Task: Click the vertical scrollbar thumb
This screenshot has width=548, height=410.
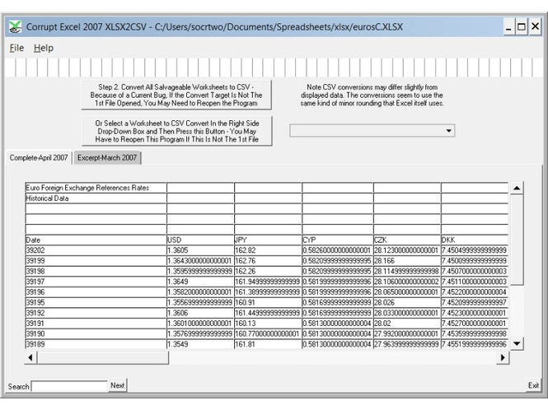Action: pyautogui.click(x=517, y=240)
